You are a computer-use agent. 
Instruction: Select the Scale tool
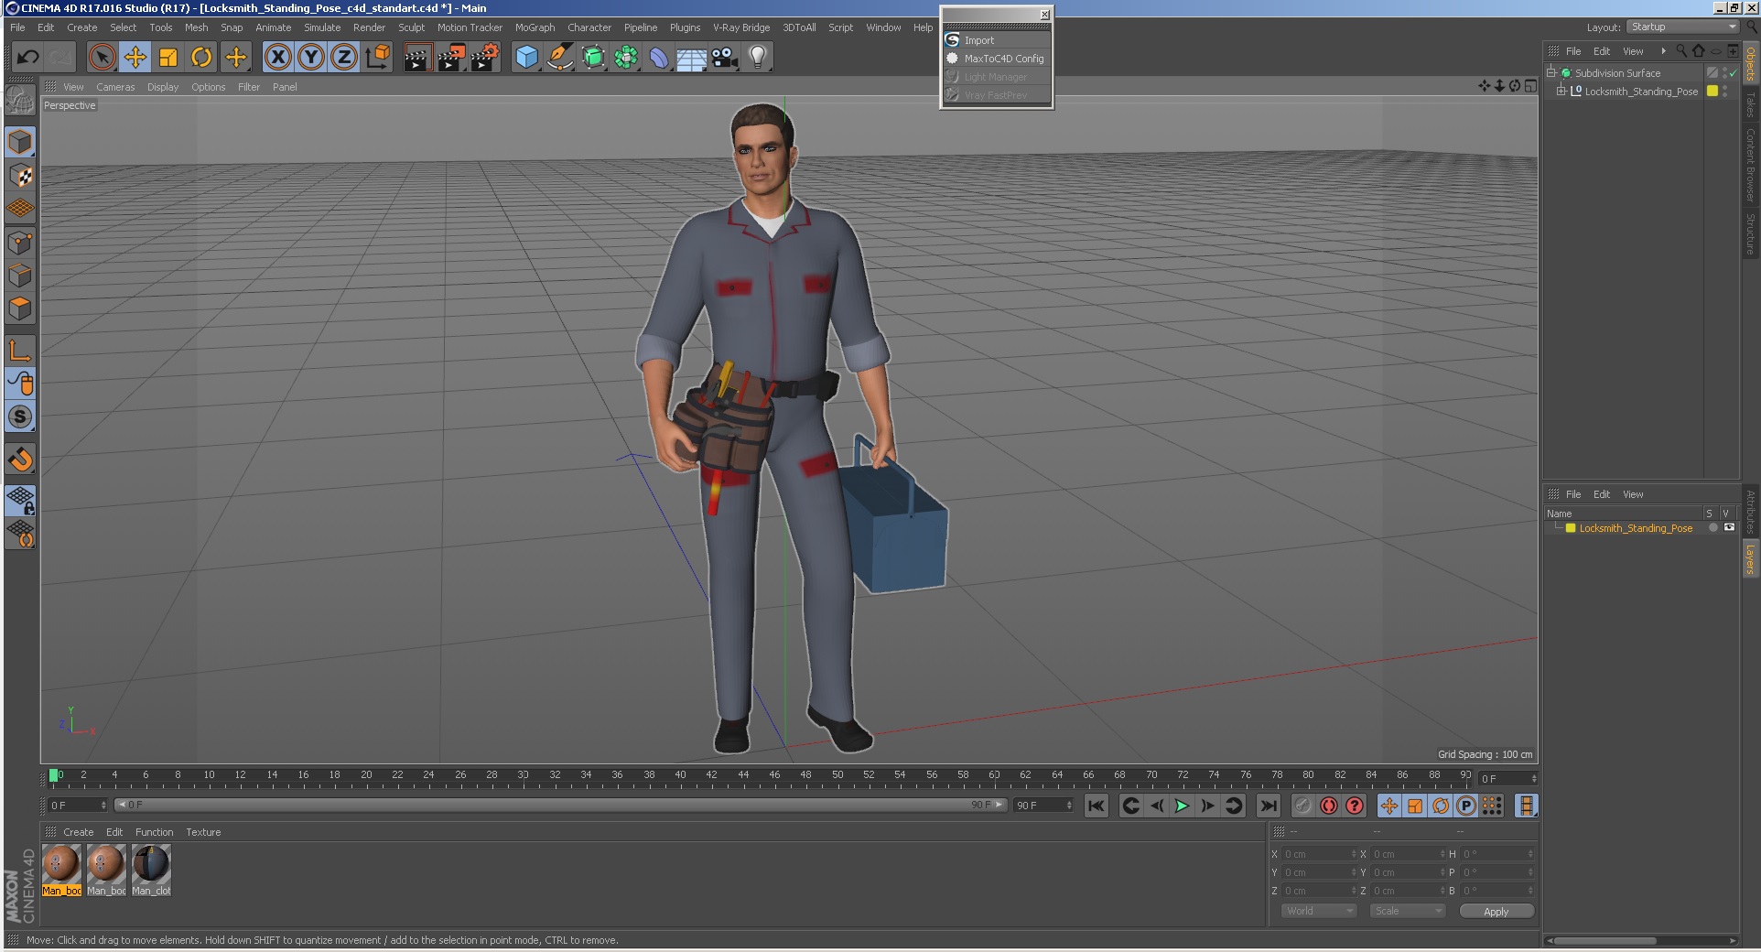[x=168, y=58]
